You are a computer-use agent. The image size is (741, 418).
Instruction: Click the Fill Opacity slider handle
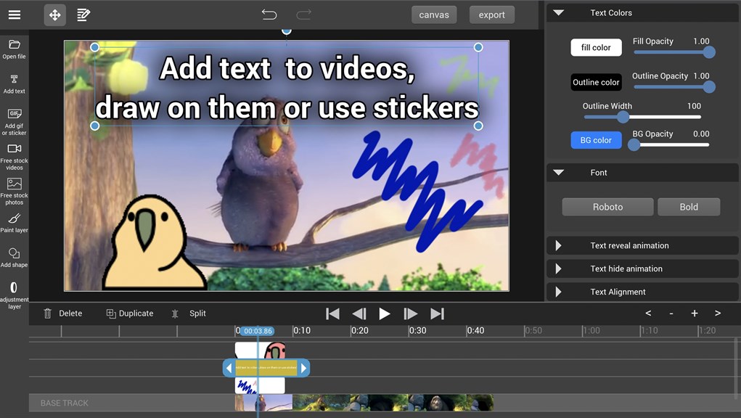[709, 52]
